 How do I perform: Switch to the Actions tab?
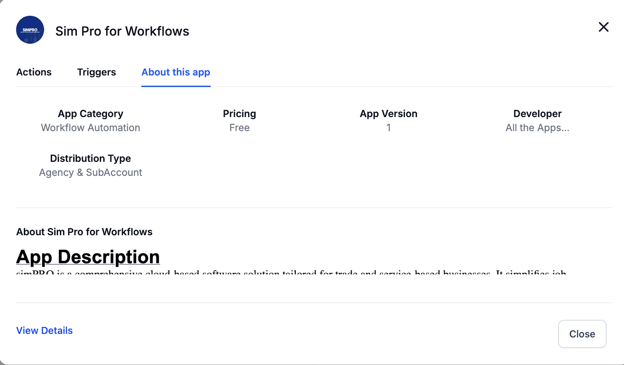click(x=34, y=72)
